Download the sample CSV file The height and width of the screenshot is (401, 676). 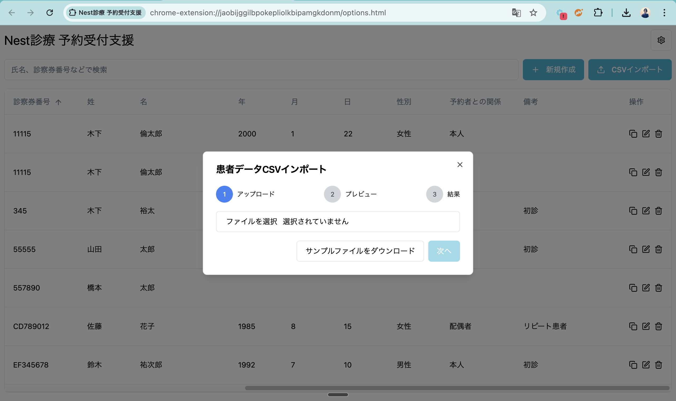click(360, 251)
